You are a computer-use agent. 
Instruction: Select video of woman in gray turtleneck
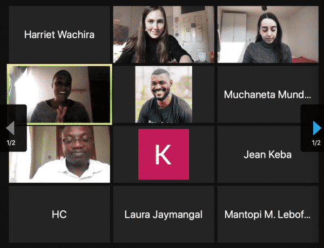pyautogui.click(x=268, y=35)
